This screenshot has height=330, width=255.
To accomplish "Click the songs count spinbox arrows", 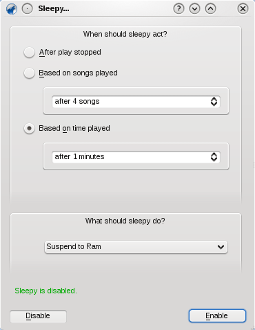I will click(214, 102).
